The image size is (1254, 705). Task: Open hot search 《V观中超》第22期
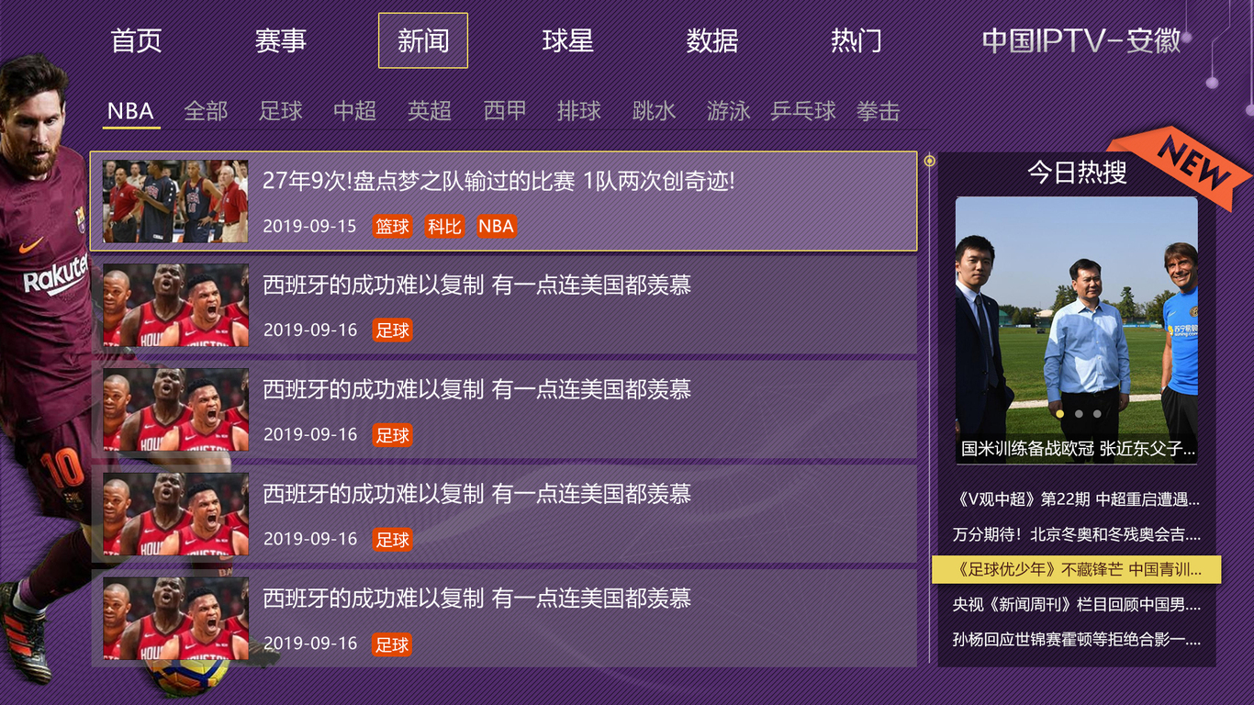1077,499
